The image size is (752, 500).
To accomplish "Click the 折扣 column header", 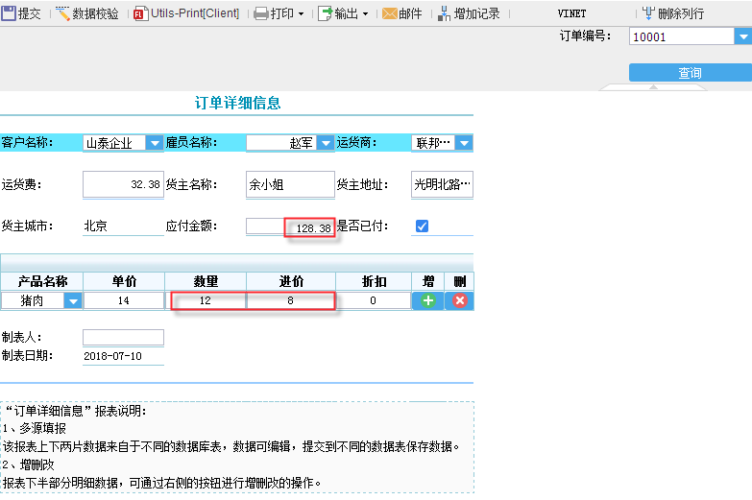I will click(374, 281).
